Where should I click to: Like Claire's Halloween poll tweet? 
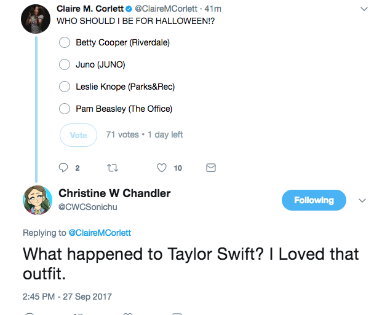pos(162,168)
